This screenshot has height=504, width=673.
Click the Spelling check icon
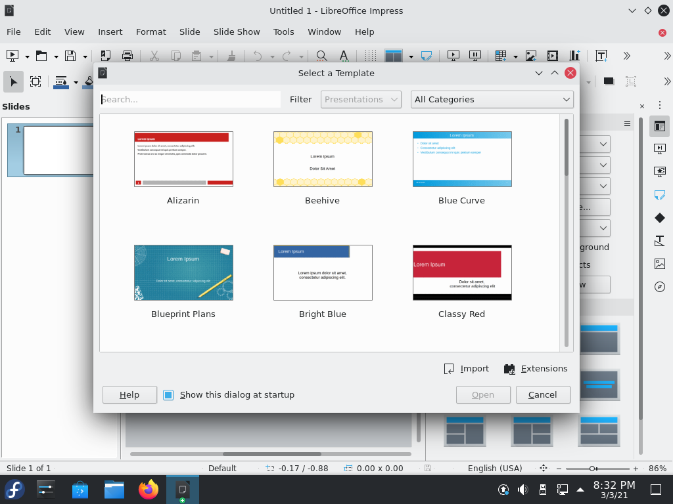coord(344,56)
